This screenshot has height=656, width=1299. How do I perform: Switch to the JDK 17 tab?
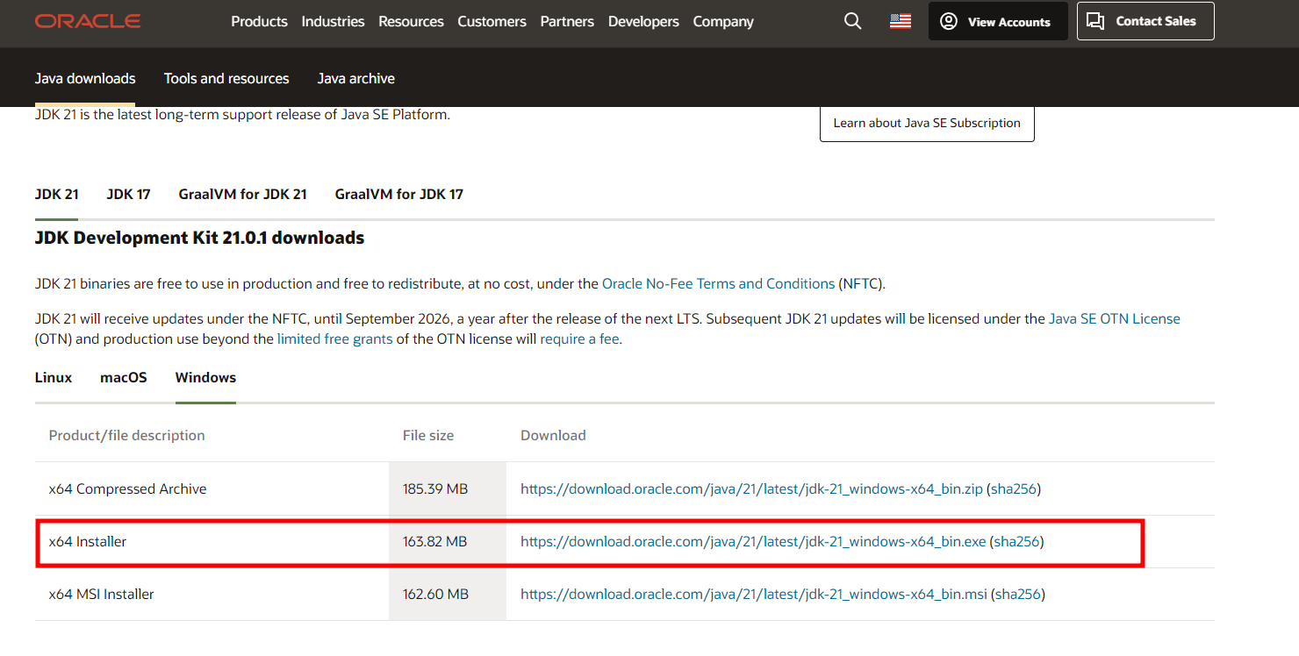coord(129,194)
